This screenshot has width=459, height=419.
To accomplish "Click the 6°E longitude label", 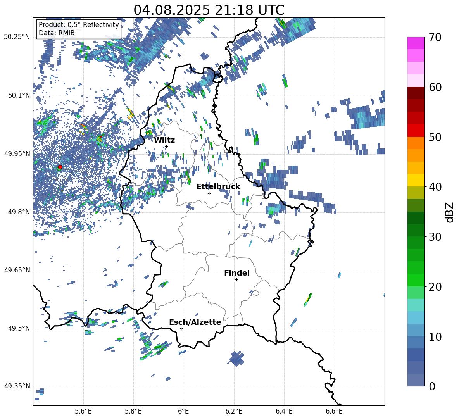I will [x=183, y=412].
